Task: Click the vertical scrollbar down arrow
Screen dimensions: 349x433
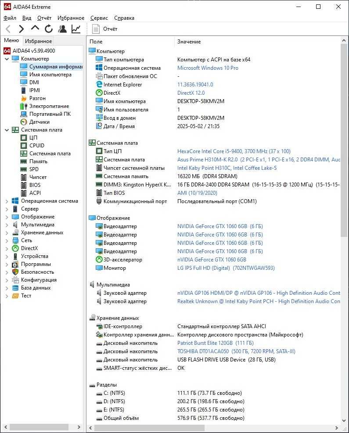Action: coord(344,421)
